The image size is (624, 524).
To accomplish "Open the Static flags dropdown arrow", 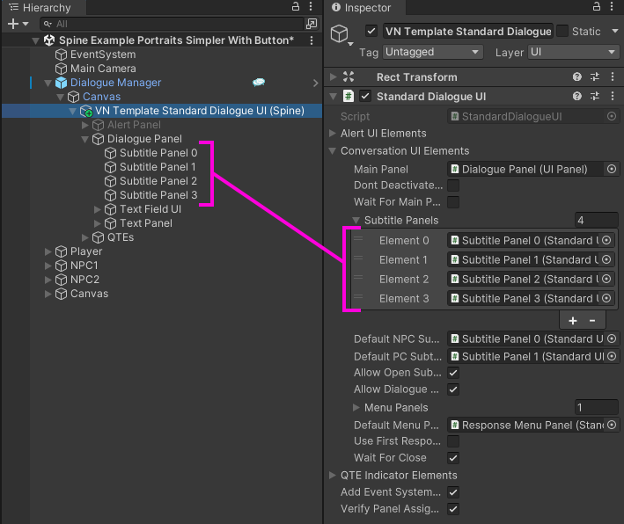I will click(614, 31).
